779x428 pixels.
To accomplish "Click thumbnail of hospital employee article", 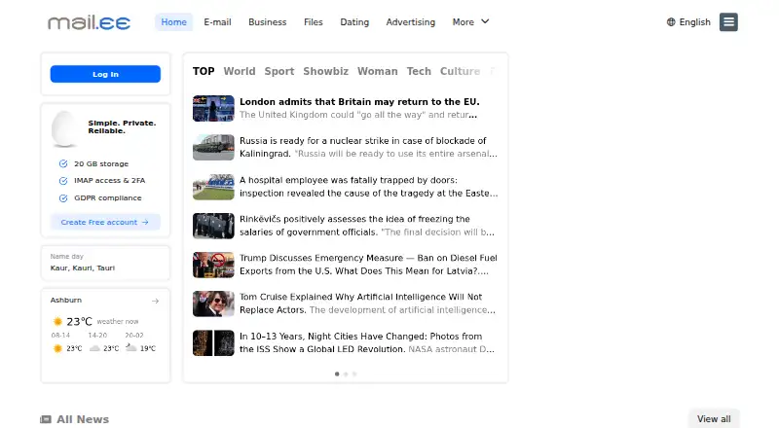I will (x=213, y=187).
